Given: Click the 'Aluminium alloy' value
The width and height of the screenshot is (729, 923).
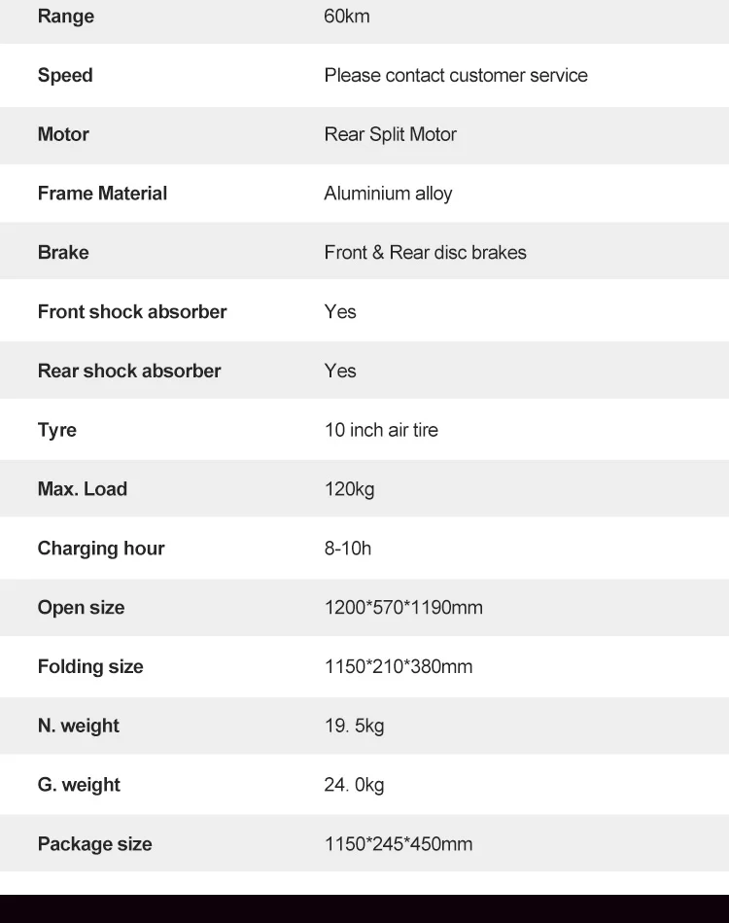Looking at the screenshot, I should [x=389, y=194].
